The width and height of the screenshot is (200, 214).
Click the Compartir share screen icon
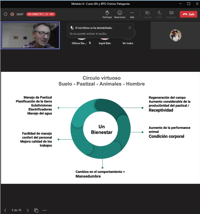171,13
